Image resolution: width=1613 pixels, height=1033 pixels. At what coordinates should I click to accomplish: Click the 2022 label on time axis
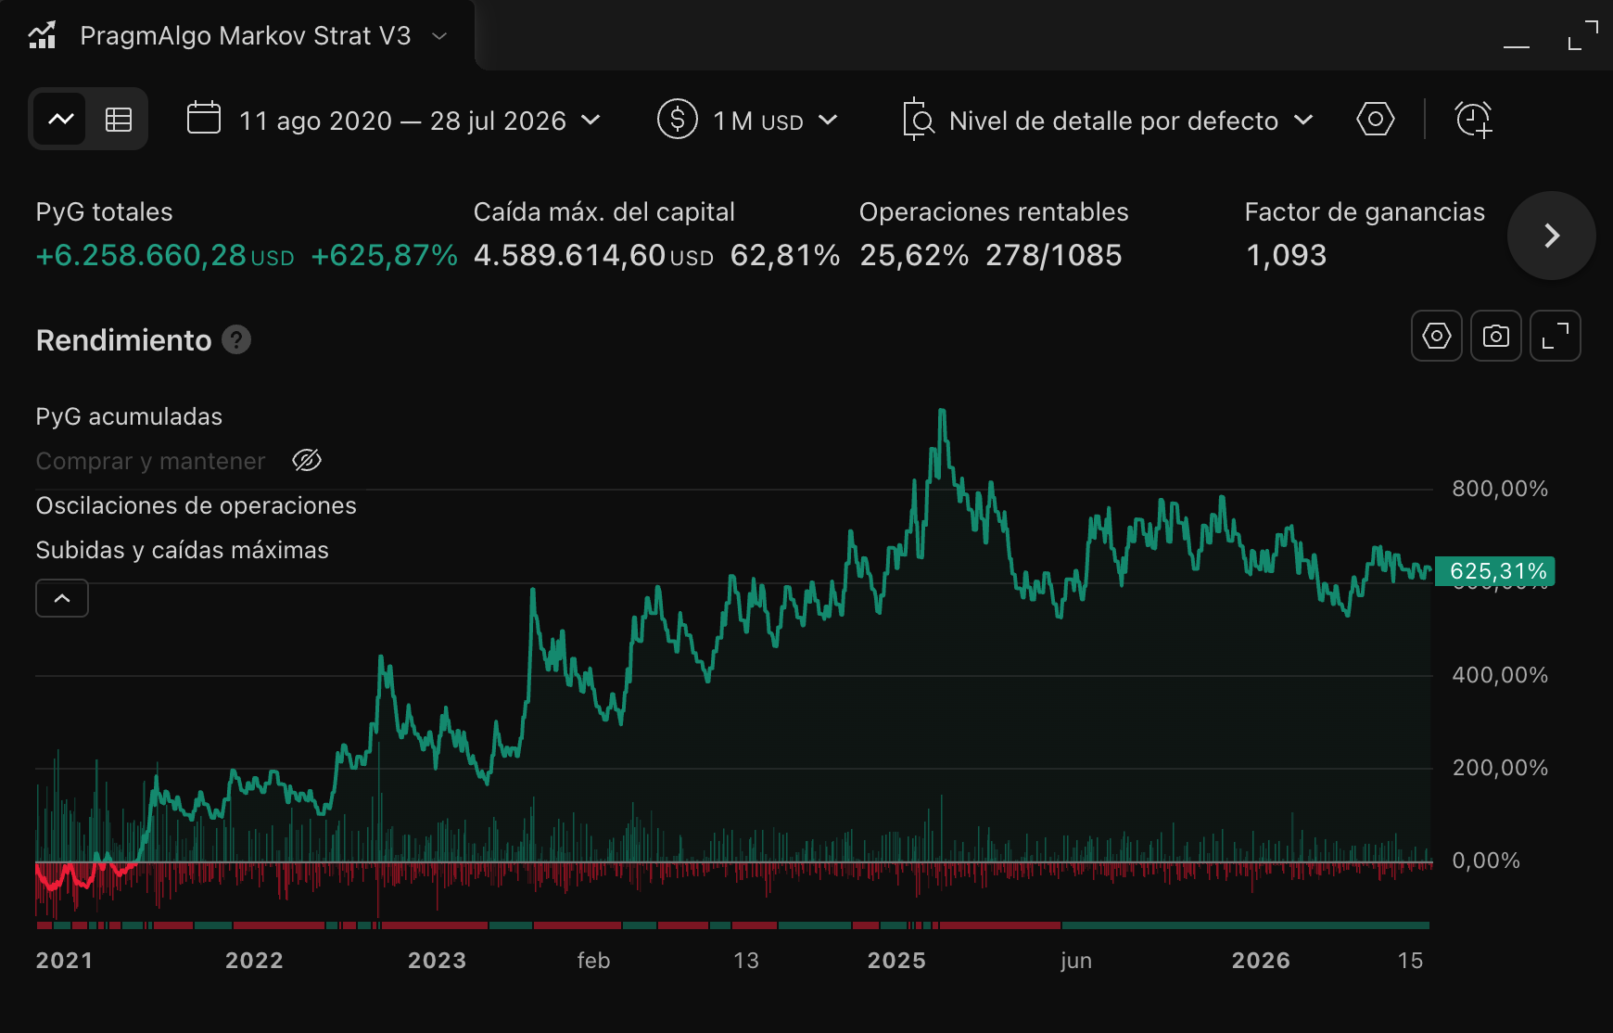click(x=254, y=961)
